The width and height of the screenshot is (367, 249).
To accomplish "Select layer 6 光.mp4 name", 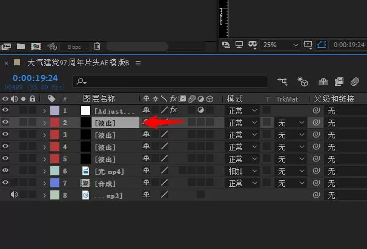I will pyautogui.click(x=109, y=172).
